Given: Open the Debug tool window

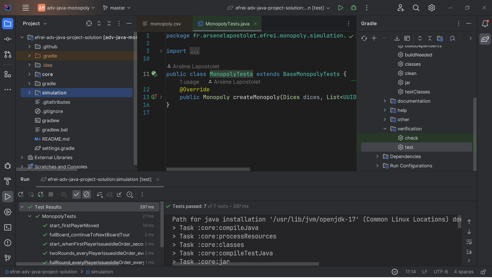Looking at the screenshot, I should 8,166.
